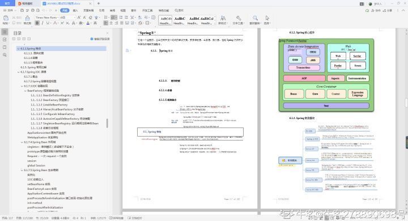Collapse the ribbon with the chevron
The height and width of the screenshot is (221, 408).
[403, 10]
